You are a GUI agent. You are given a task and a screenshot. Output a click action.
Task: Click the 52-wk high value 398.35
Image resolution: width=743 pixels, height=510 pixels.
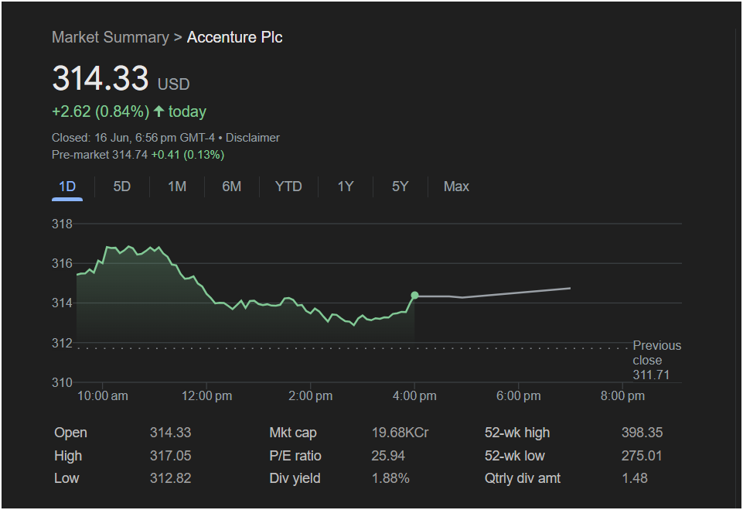click(642, 433)
